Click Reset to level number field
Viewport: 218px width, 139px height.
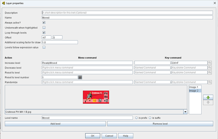[x=60, y=77]
